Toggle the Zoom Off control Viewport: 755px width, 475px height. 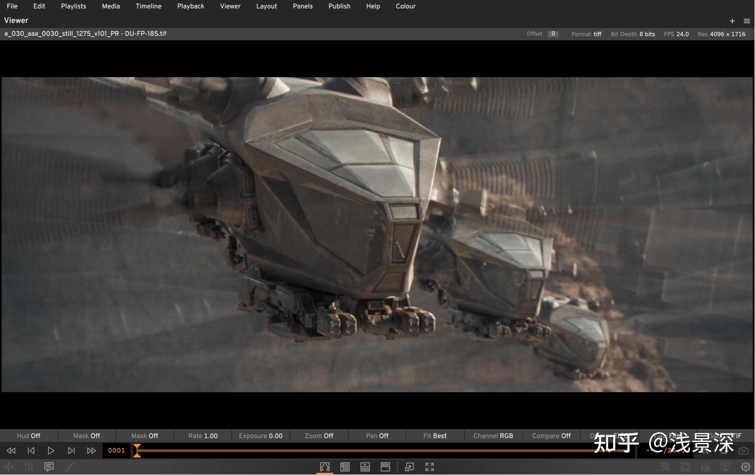(x=319, y=436)
